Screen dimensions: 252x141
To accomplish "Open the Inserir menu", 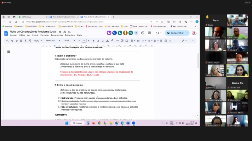I will [35, 35].
